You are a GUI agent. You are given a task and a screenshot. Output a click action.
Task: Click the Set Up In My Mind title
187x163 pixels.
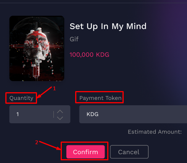(108, 26)
